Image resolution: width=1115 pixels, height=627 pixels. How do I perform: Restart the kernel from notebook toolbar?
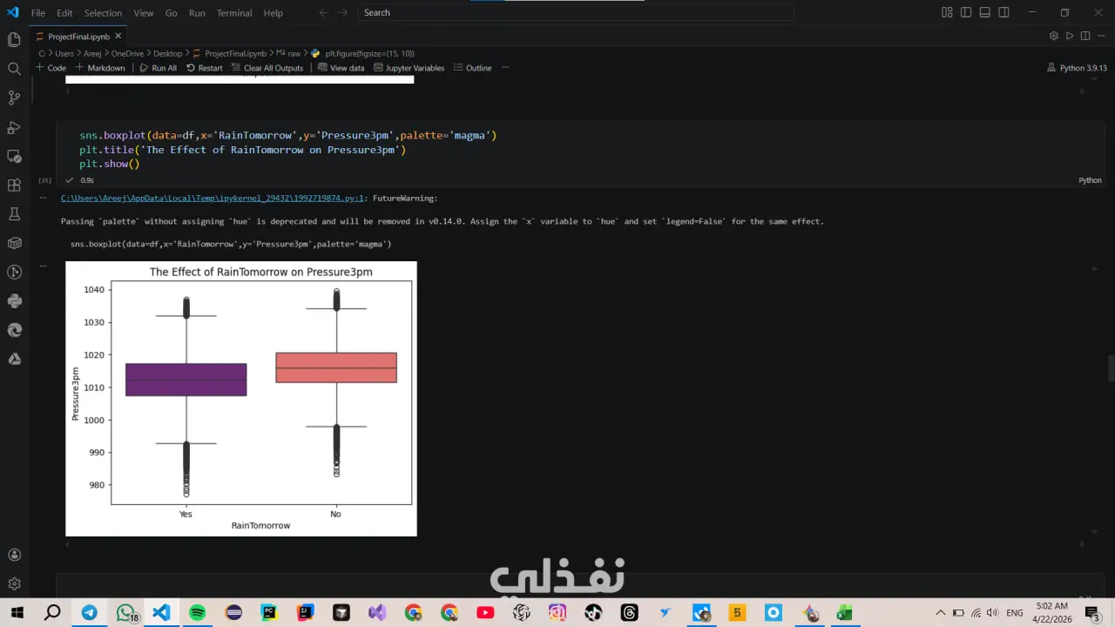pyautogui.click(x=204, y=68)
